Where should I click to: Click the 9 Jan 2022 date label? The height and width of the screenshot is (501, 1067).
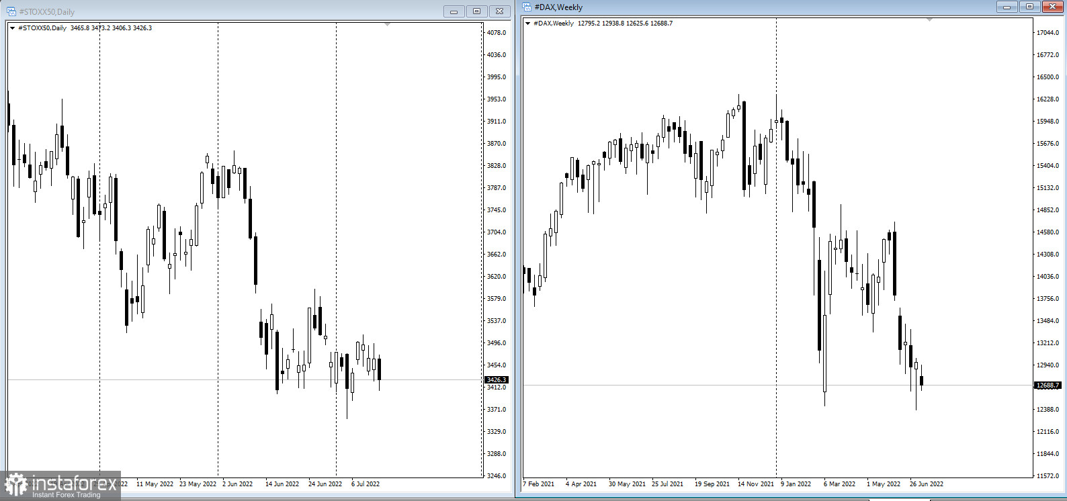coord(796,484)
